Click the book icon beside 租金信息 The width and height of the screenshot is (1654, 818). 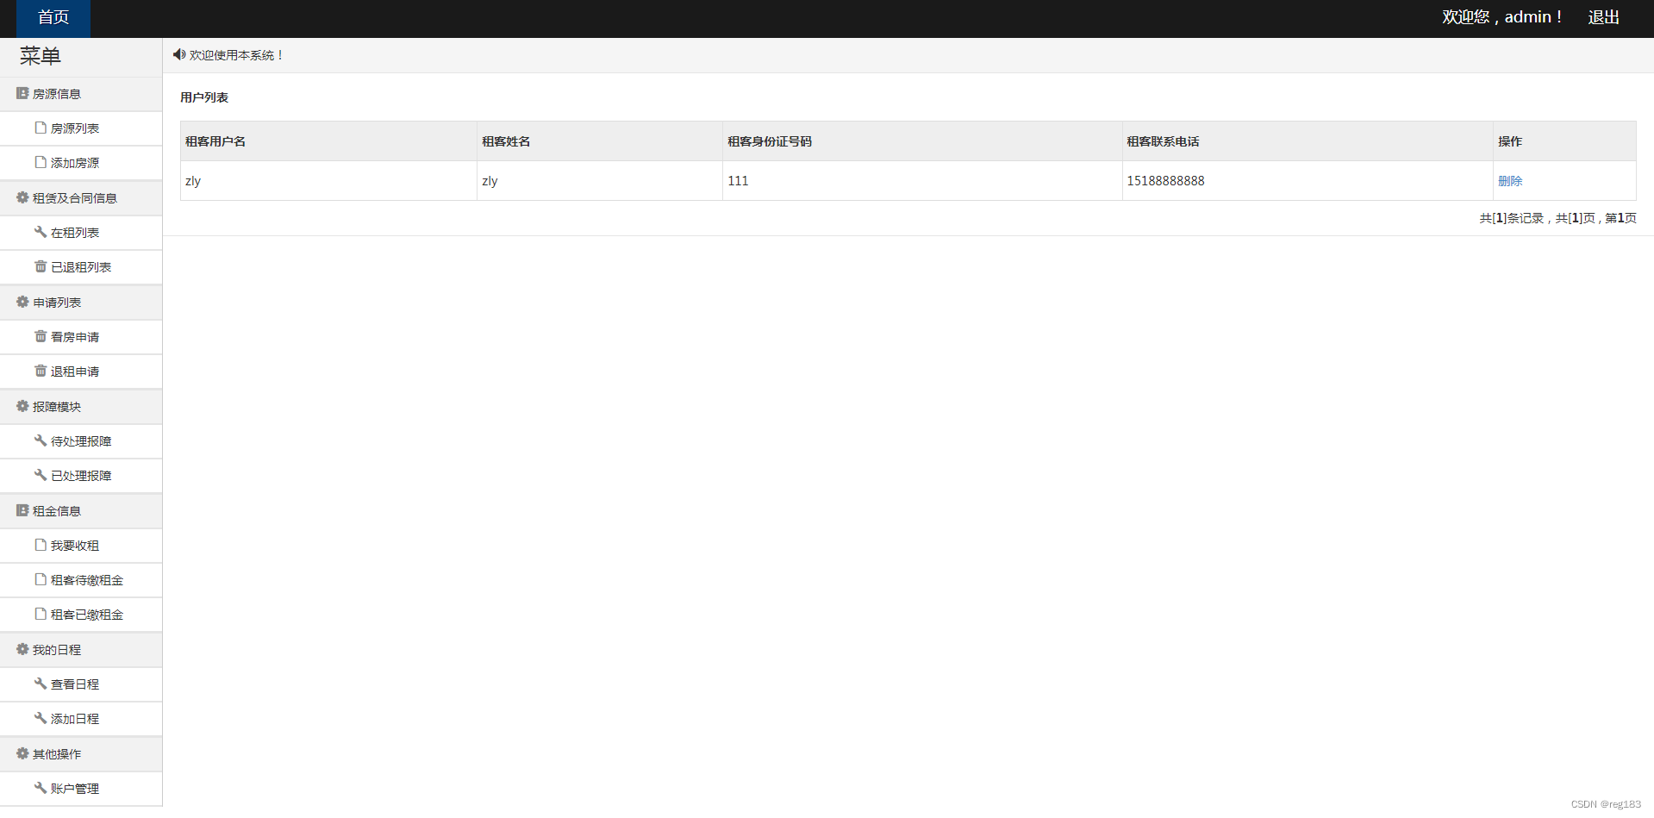[x=22, y=510]
